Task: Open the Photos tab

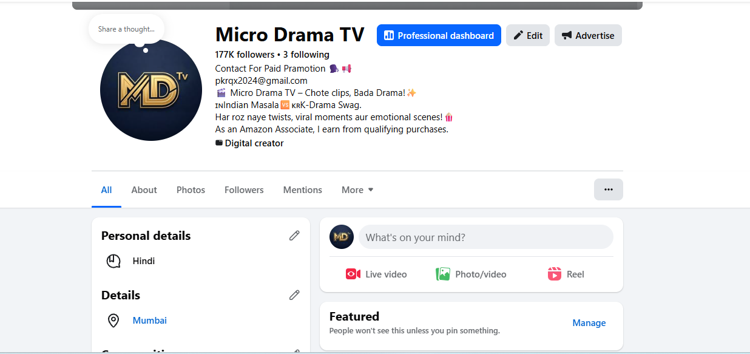Action: (x=191, y=190)
